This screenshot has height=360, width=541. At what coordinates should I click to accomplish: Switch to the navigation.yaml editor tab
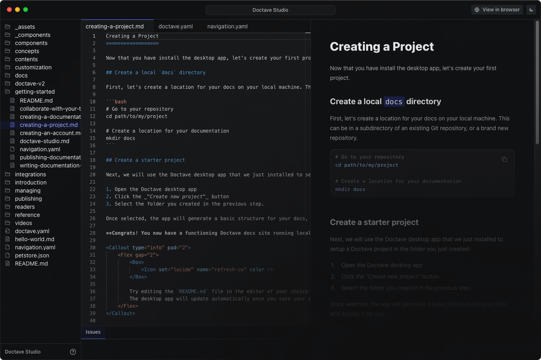point(228,26)
